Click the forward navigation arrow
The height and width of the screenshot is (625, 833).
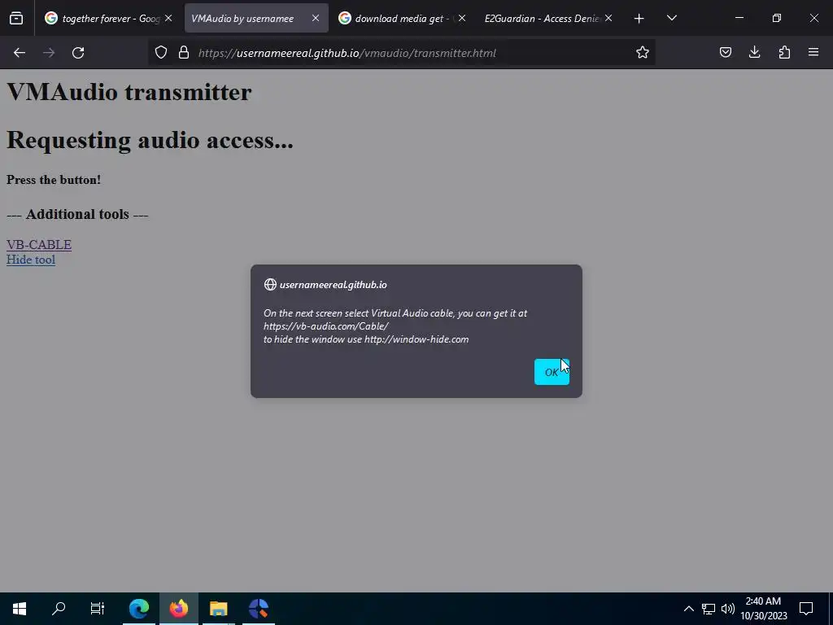tap(49, 53)
